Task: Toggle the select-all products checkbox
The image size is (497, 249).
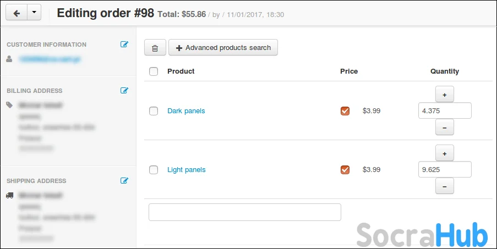Action: point(154,71)
